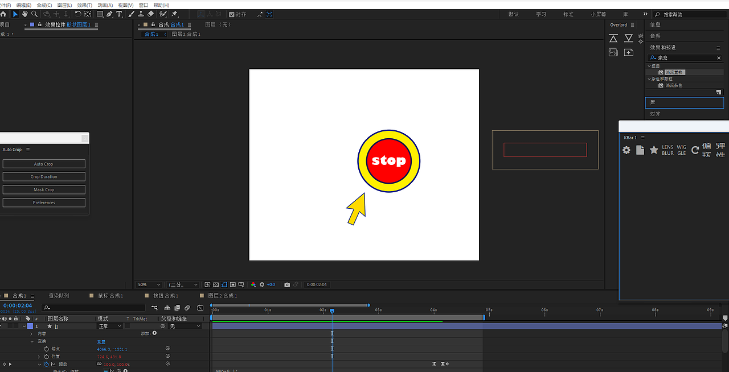The height and width of the screenshot is (372, 729).
Task: Select the Brush tool
Action: coord(132,14)
